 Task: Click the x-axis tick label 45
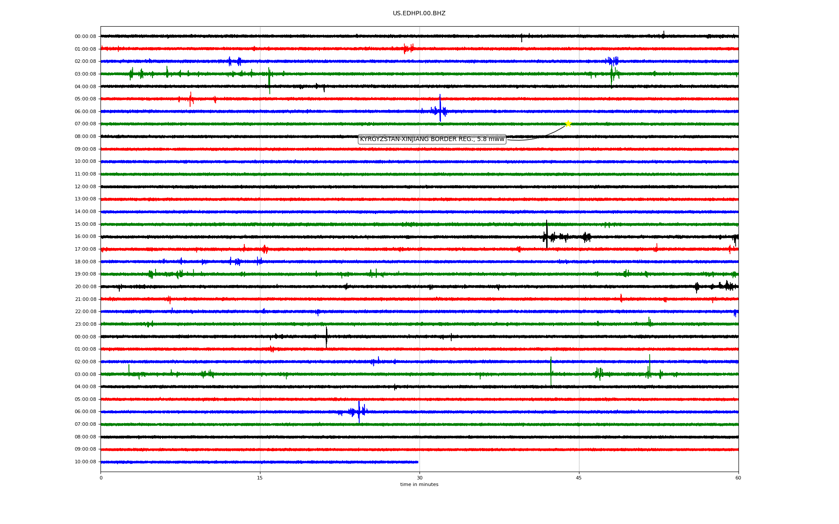click(x=579, y=478)
